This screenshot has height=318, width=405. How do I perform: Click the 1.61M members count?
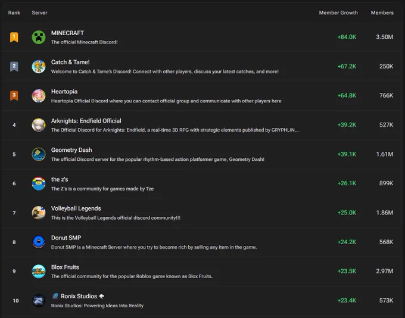[x=385, y=154]
